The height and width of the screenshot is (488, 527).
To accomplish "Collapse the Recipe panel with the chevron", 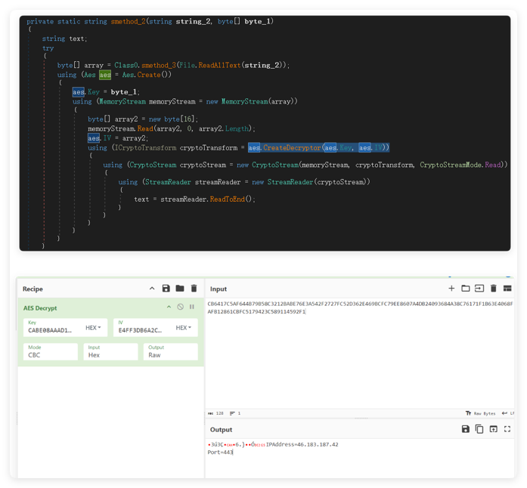I will tap(152, 289).
